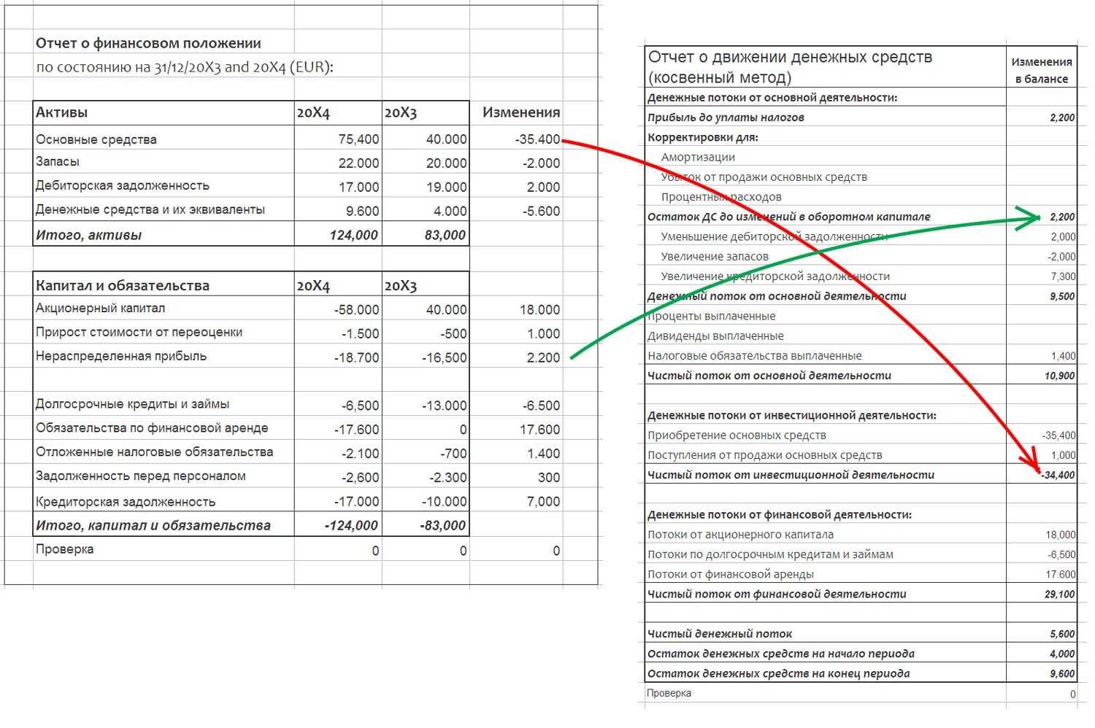
Task: Click the Основные средства change cell -35.400
Action: tap(537, 139)
